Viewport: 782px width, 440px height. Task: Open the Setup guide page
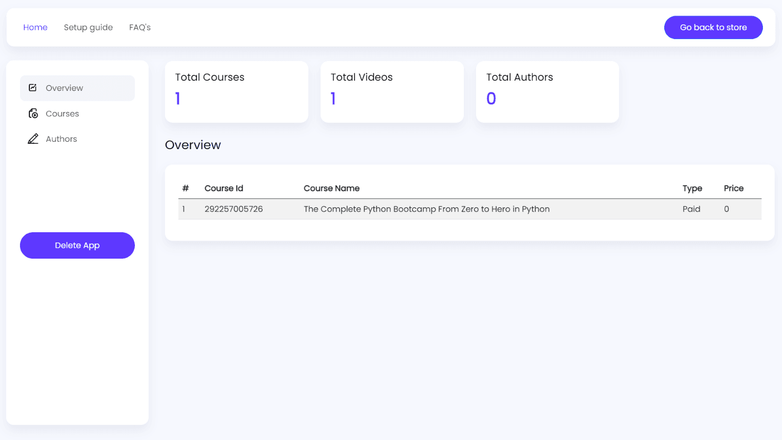tap(88, 27)
